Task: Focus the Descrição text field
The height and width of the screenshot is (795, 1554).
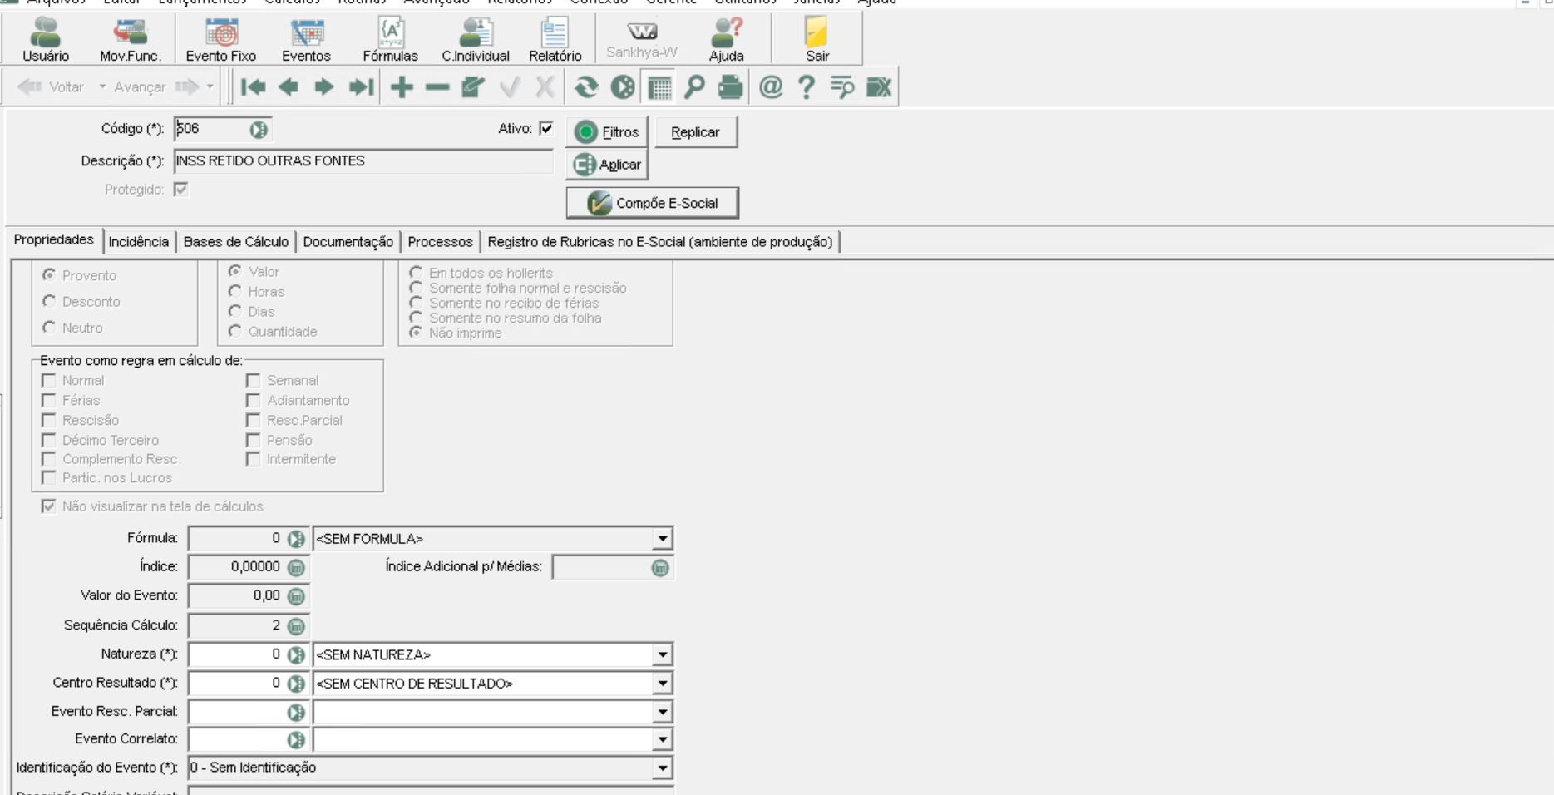Action: tap(363, 161)
